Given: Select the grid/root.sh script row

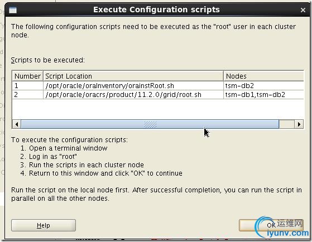Looking at the screenshot, I should [158, 95].
